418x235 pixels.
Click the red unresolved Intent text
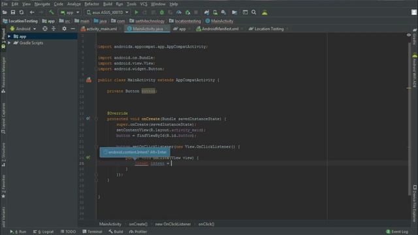click(x=142, y=163)
